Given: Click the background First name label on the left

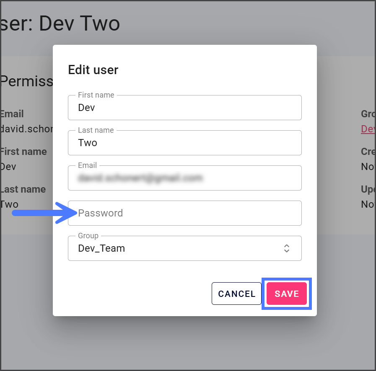Looking at the screenshot, I should [x=23, y=152].
